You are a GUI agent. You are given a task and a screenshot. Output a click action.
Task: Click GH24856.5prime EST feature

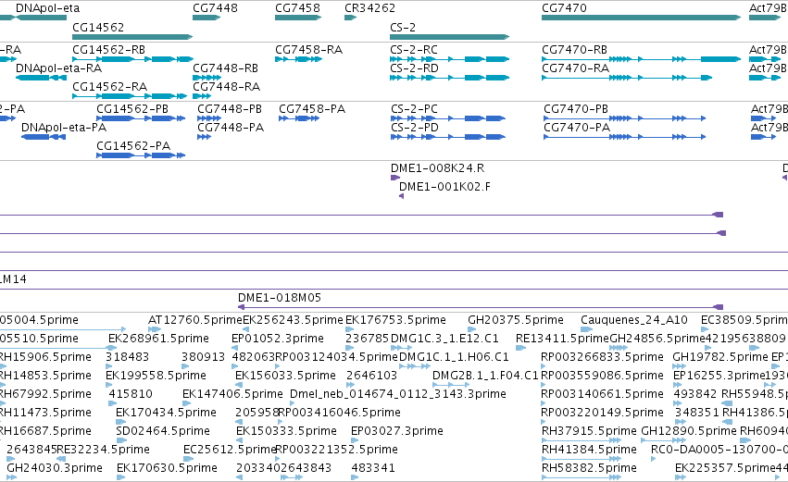(619, 348)
